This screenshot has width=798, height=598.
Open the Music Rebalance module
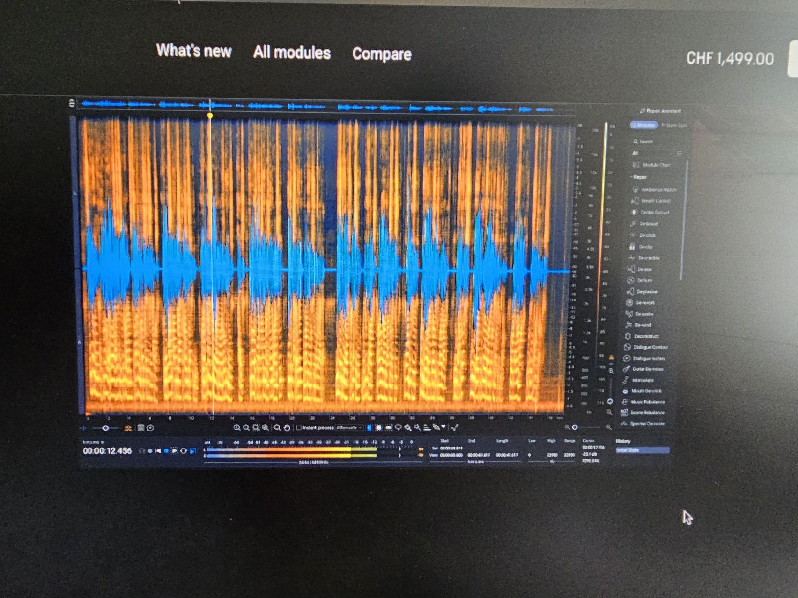643,402
